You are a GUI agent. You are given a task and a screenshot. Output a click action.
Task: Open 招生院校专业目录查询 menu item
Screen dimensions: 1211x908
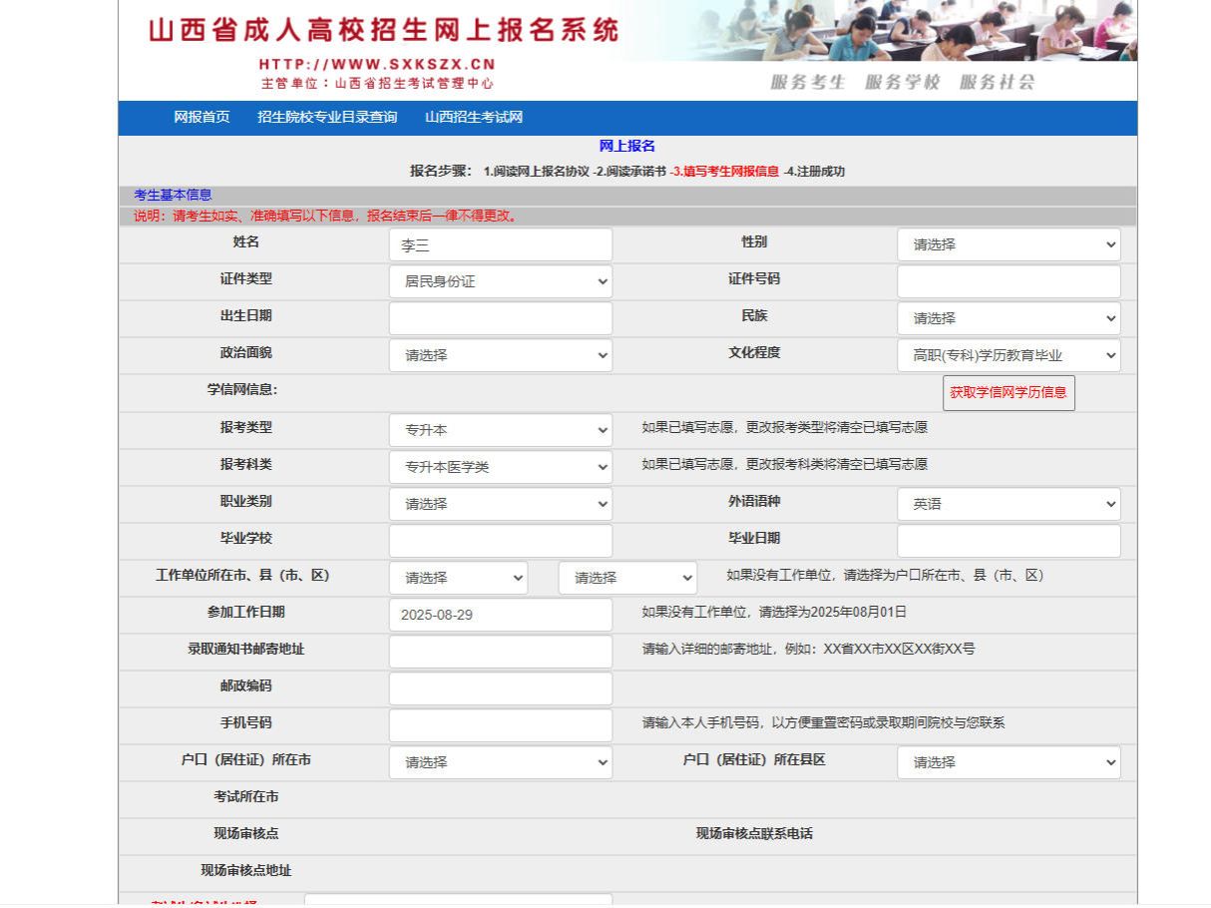point(327,118)
